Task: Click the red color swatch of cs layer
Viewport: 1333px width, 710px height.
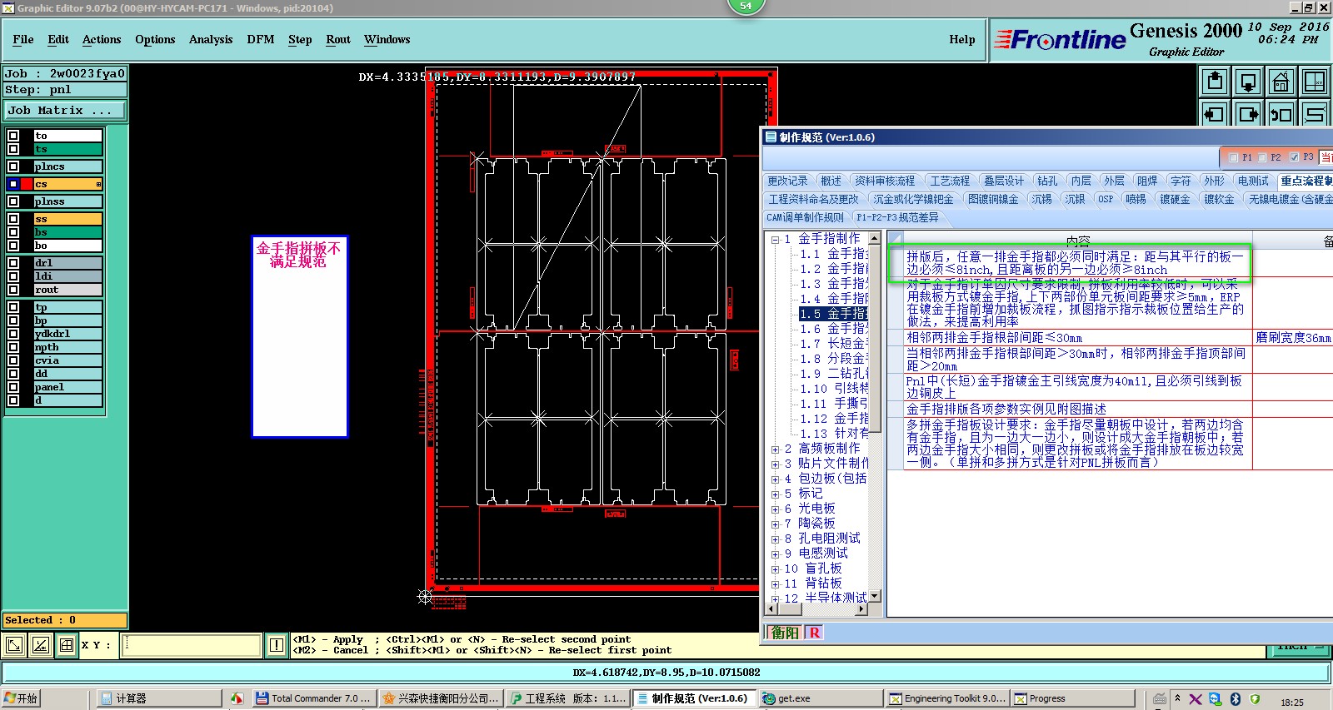Action: 27,184
